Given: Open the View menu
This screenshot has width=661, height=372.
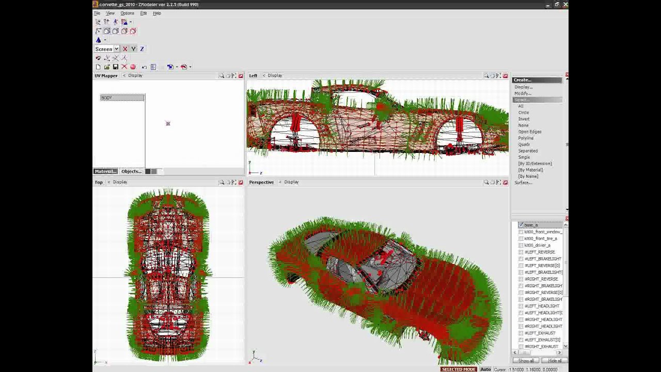Looking at the screenshot, I should [x=110, y=13].
